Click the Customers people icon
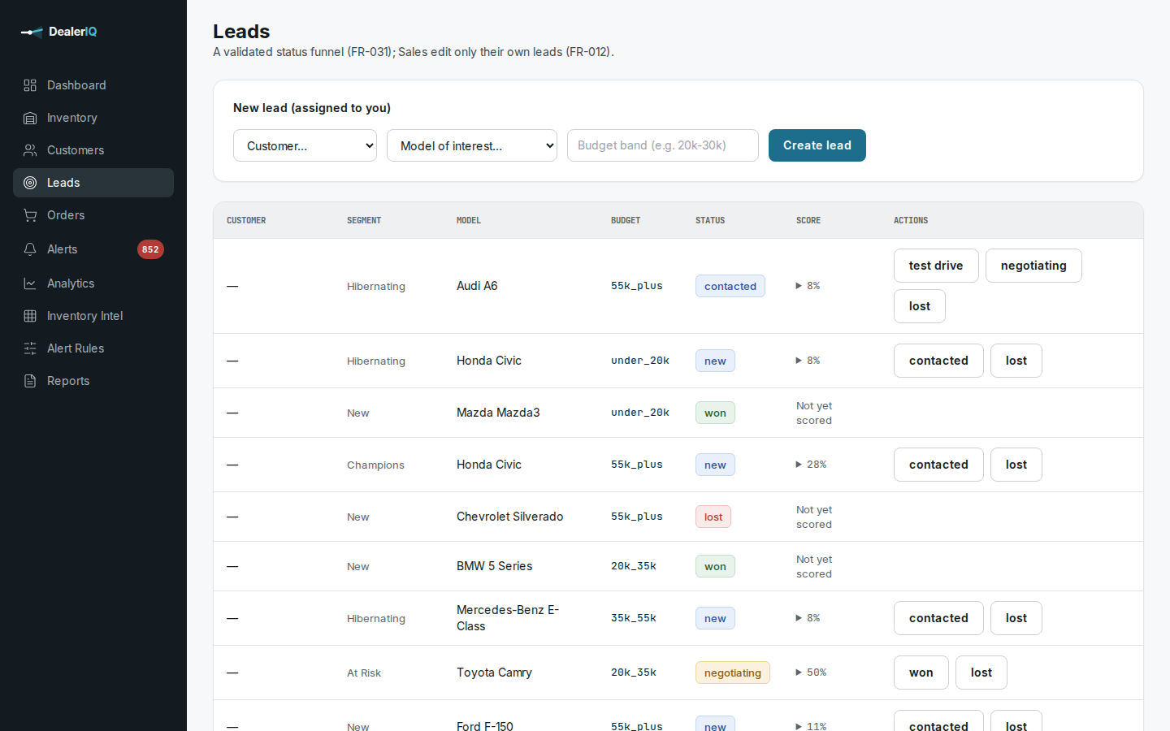Screen dimensions: 1170x731 point(30,150)
